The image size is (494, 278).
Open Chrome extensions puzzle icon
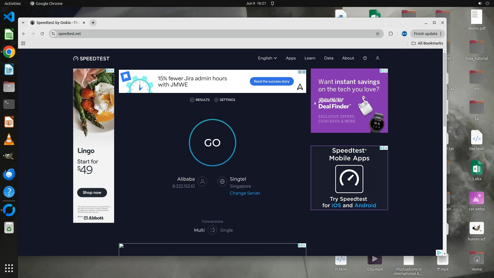coord(391,34)
